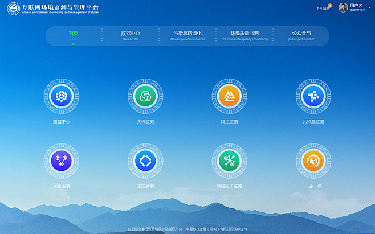Click the platform logo emblem
The width and height of the screenshot is (375, 234).
(13, 9)
